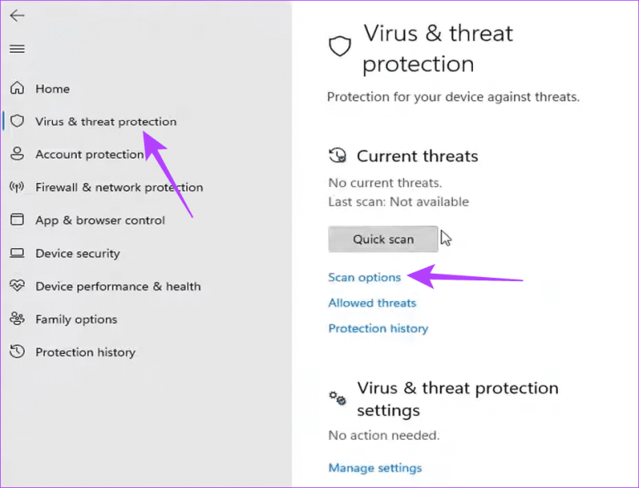639x488 pixels.
Task: Click the Home house icon
Action: click(x=17, y=89)
